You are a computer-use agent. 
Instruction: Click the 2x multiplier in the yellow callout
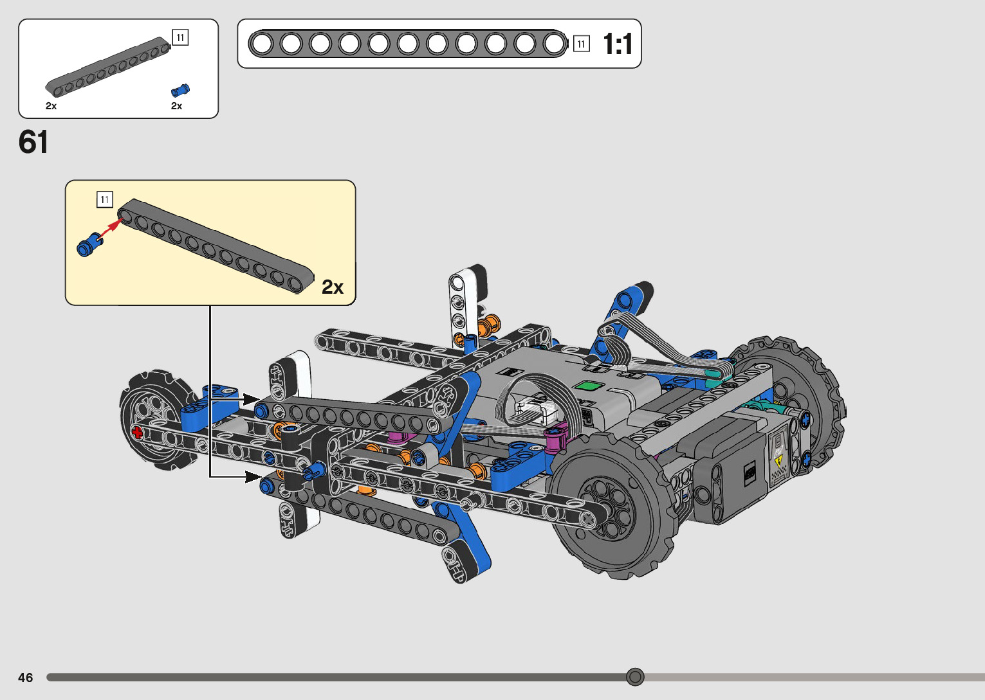(x=332, y=287)
